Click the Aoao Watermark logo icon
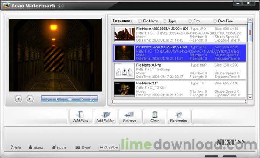 pyautogui.click(x=7, y=5)
